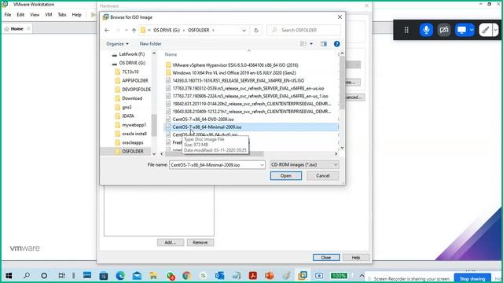Select 17763.737.190906-2324 server eval iso
The height and width of the screenshot is (283, 503).
coord(250,96)
